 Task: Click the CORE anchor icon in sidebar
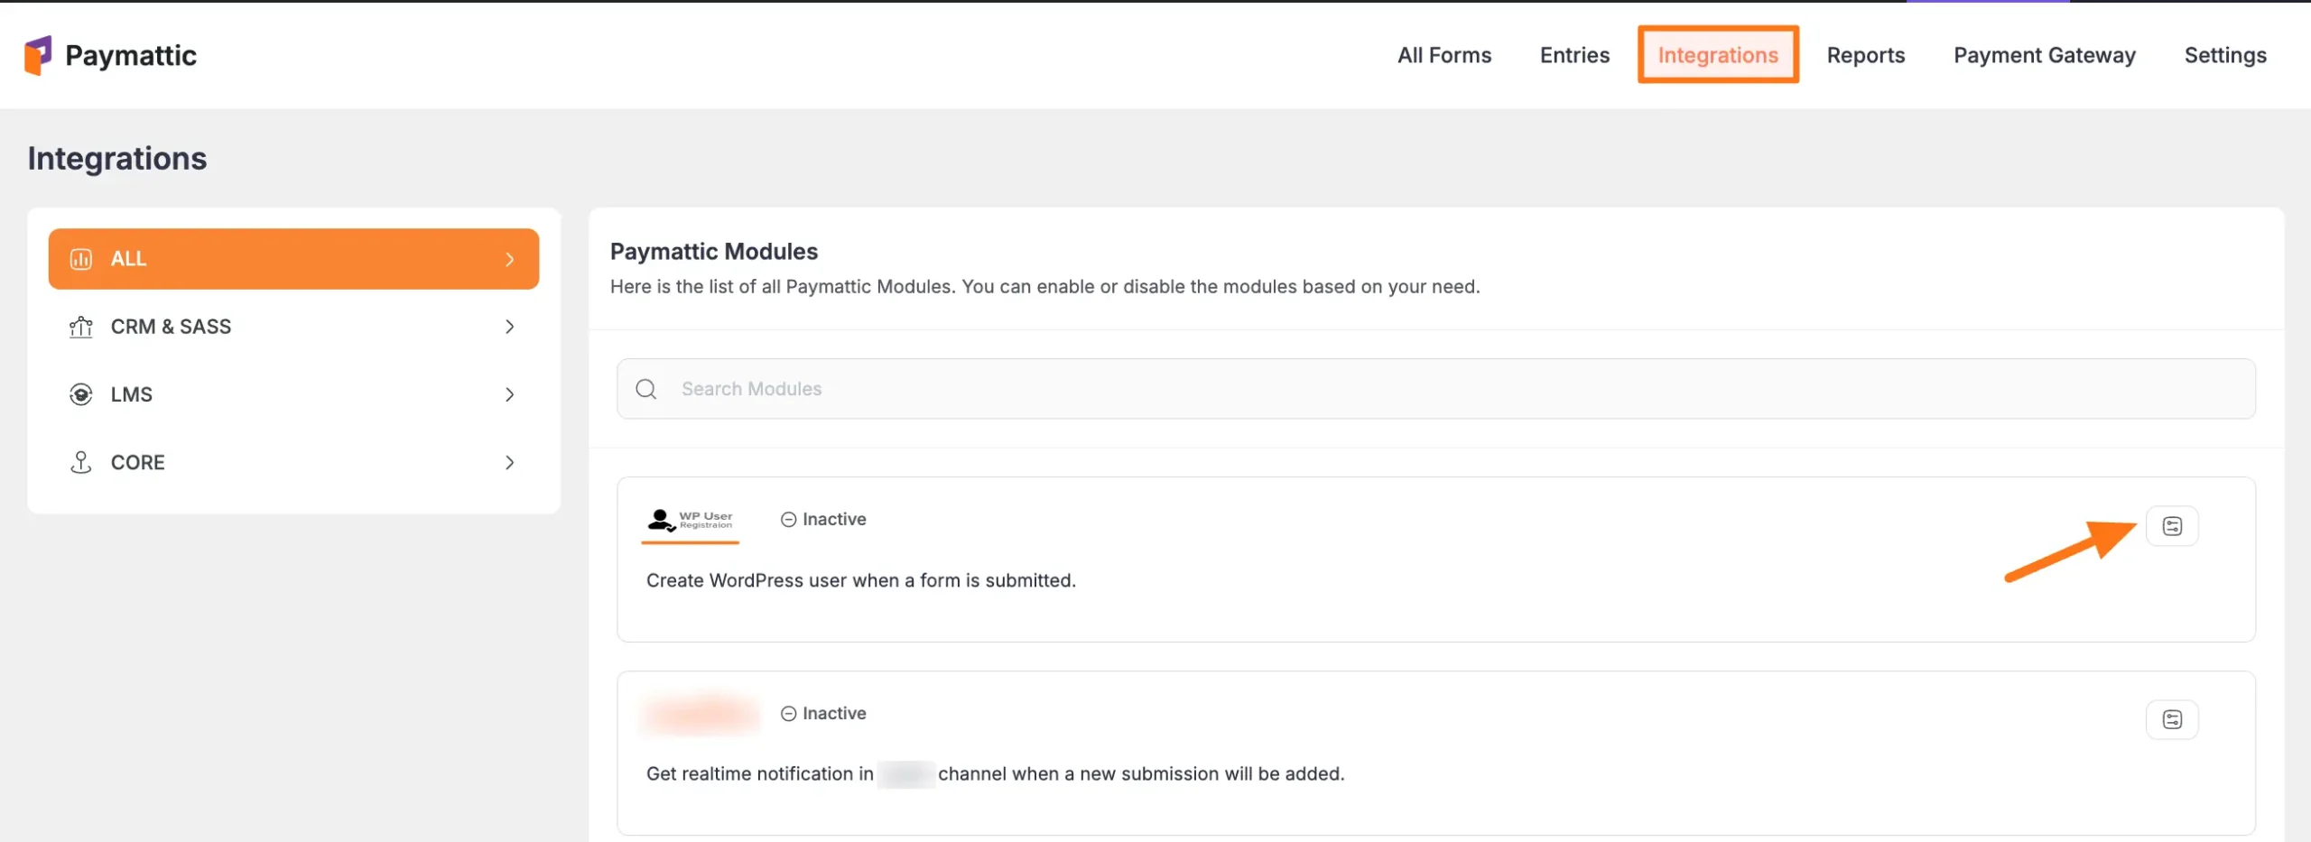click(80, 462)
